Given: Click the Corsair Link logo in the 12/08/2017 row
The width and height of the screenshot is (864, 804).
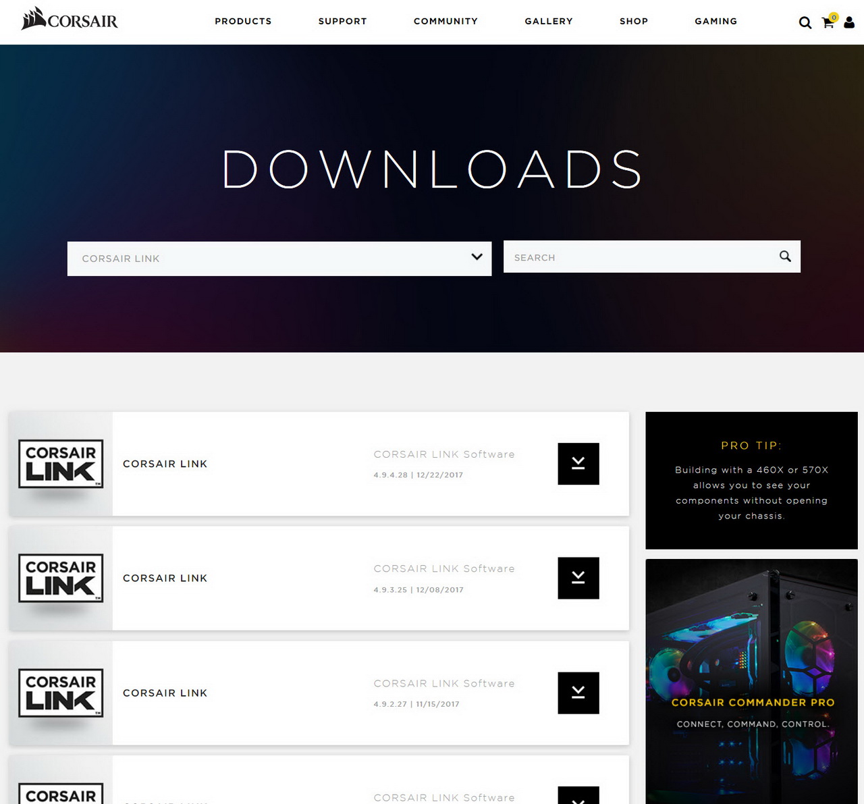Looking at the screenshot, I should tap(61, 578).
